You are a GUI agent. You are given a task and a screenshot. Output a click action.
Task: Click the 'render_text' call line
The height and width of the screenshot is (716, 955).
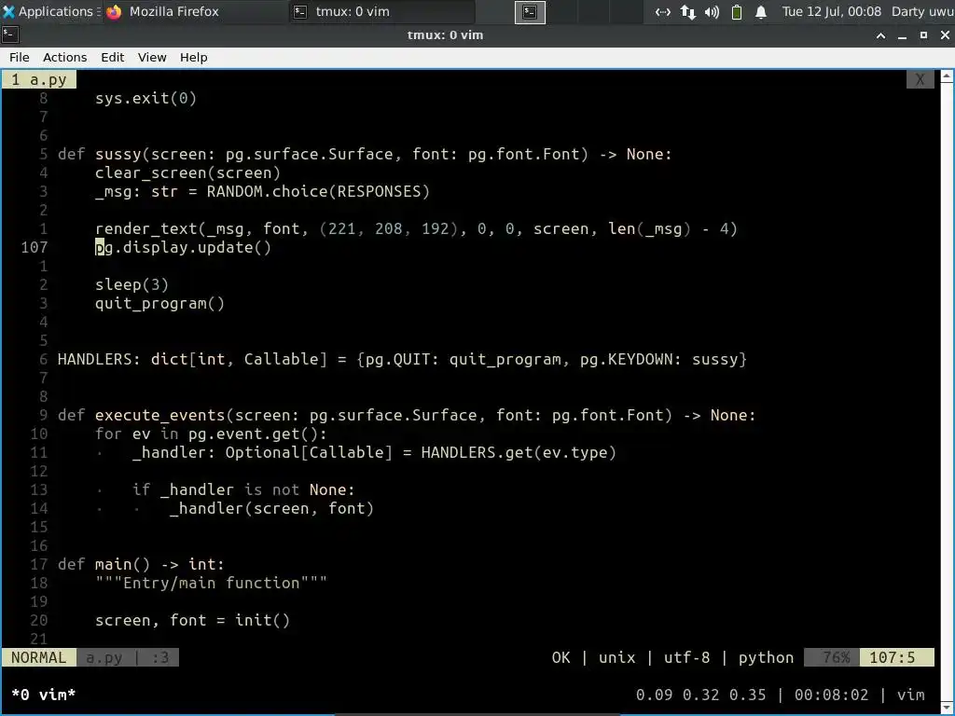416,229
